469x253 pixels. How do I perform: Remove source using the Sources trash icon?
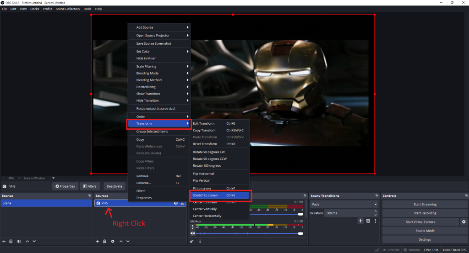tap(104, 241)
